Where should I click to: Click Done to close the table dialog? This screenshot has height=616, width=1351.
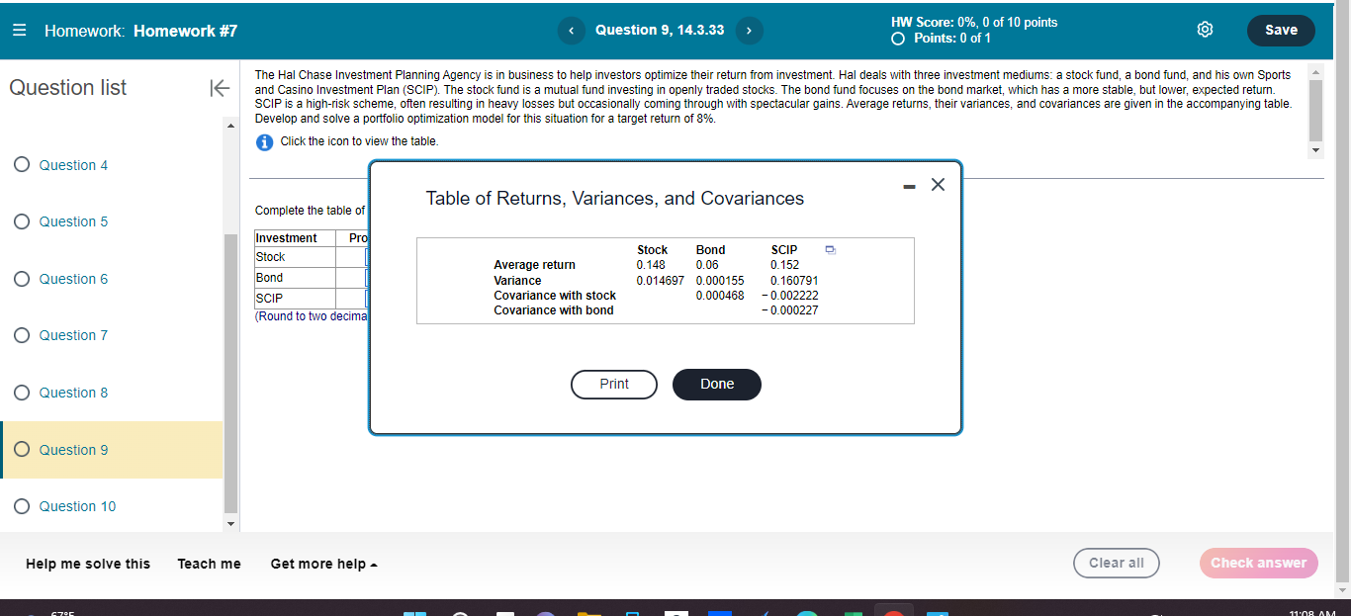tap(716, 384)
